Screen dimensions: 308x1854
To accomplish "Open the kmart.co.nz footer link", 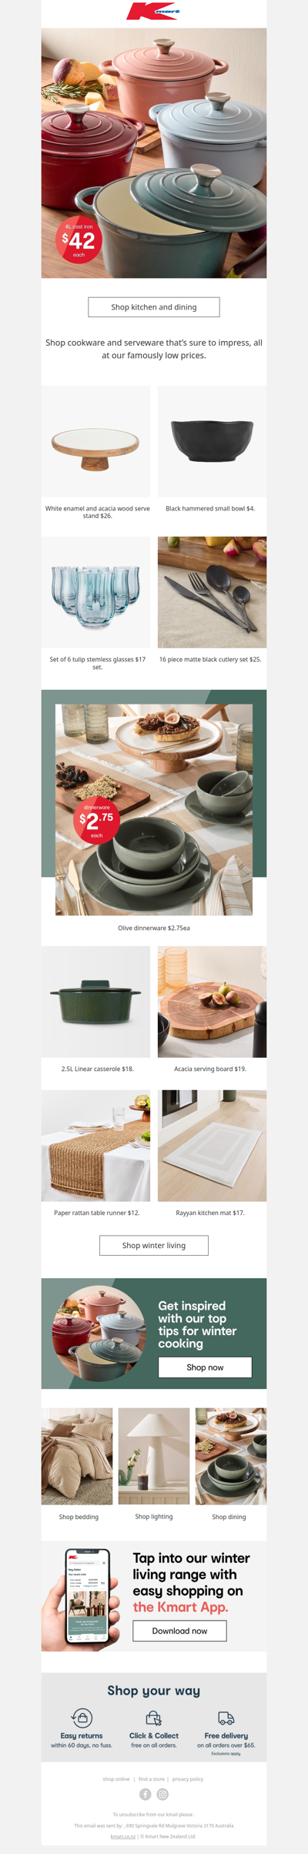I will [x=123, y=1836].
